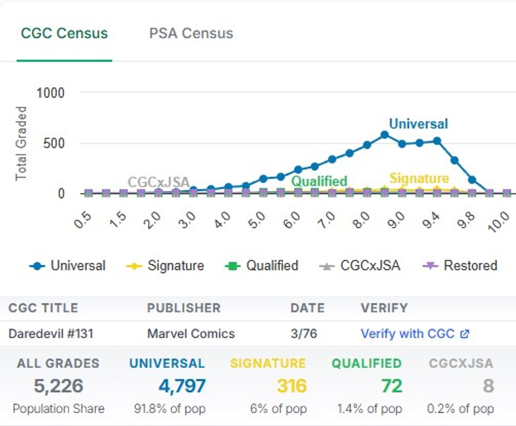The image size is (516, 426).
Task: Open the Verify with CGC link
Action: click(x=407, y=334)
